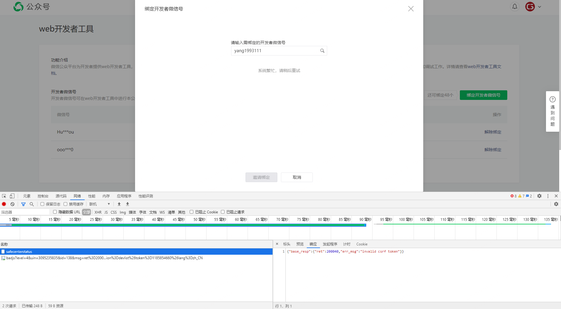
Task: Select the badjs request row
Action: pos(136,258)
